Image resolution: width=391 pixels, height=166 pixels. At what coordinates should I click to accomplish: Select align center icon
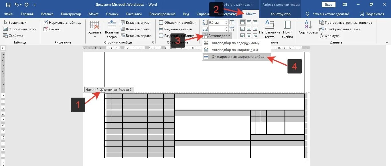pos(249,29)
